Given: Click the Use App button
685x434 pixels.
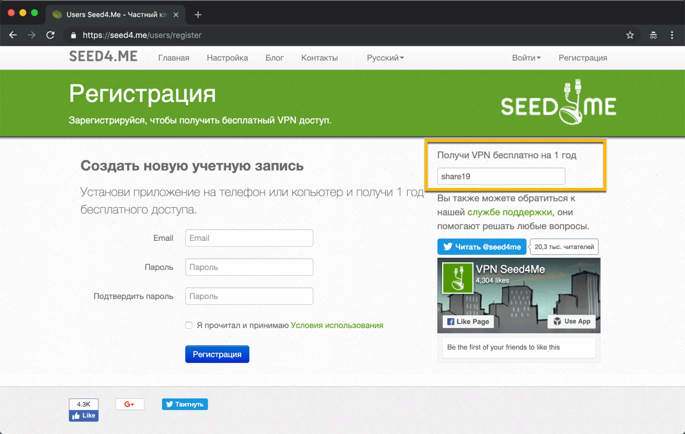Looking at the screenshot, I should coord(571,321).
